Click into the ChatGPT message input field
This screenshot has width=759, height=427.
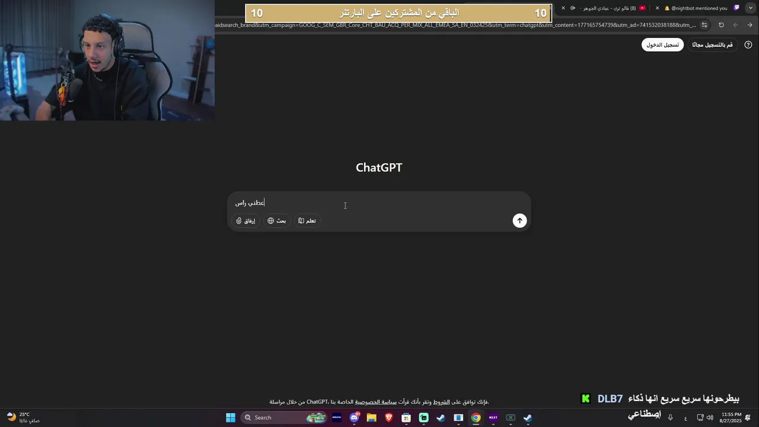379,203
